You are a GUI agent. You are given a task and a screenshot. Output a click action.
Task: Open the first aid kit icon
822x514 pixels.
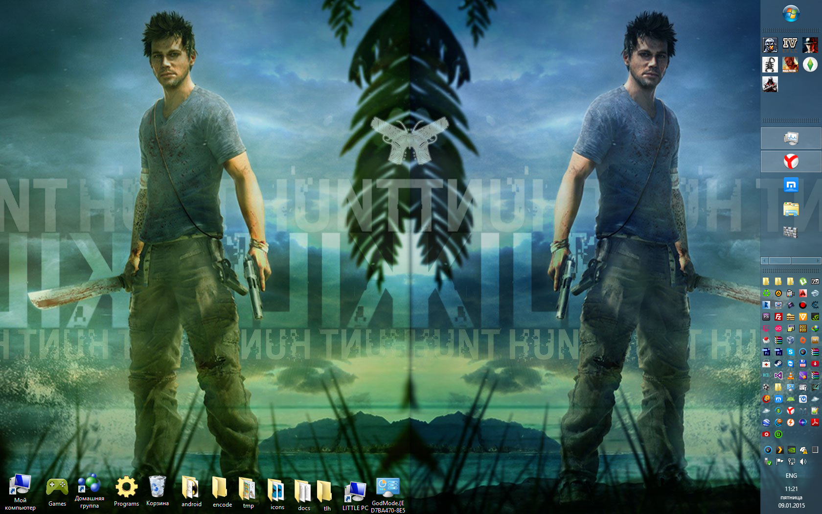766,364
